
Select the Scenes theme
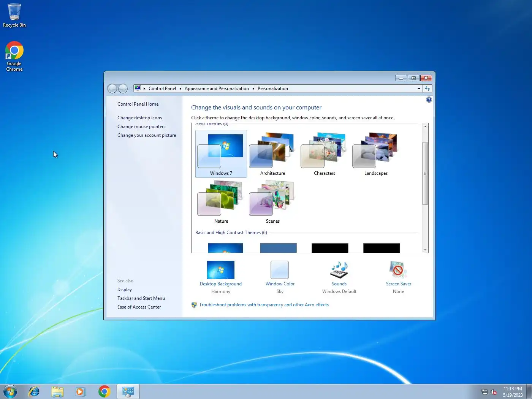click(x=272, y=202)
